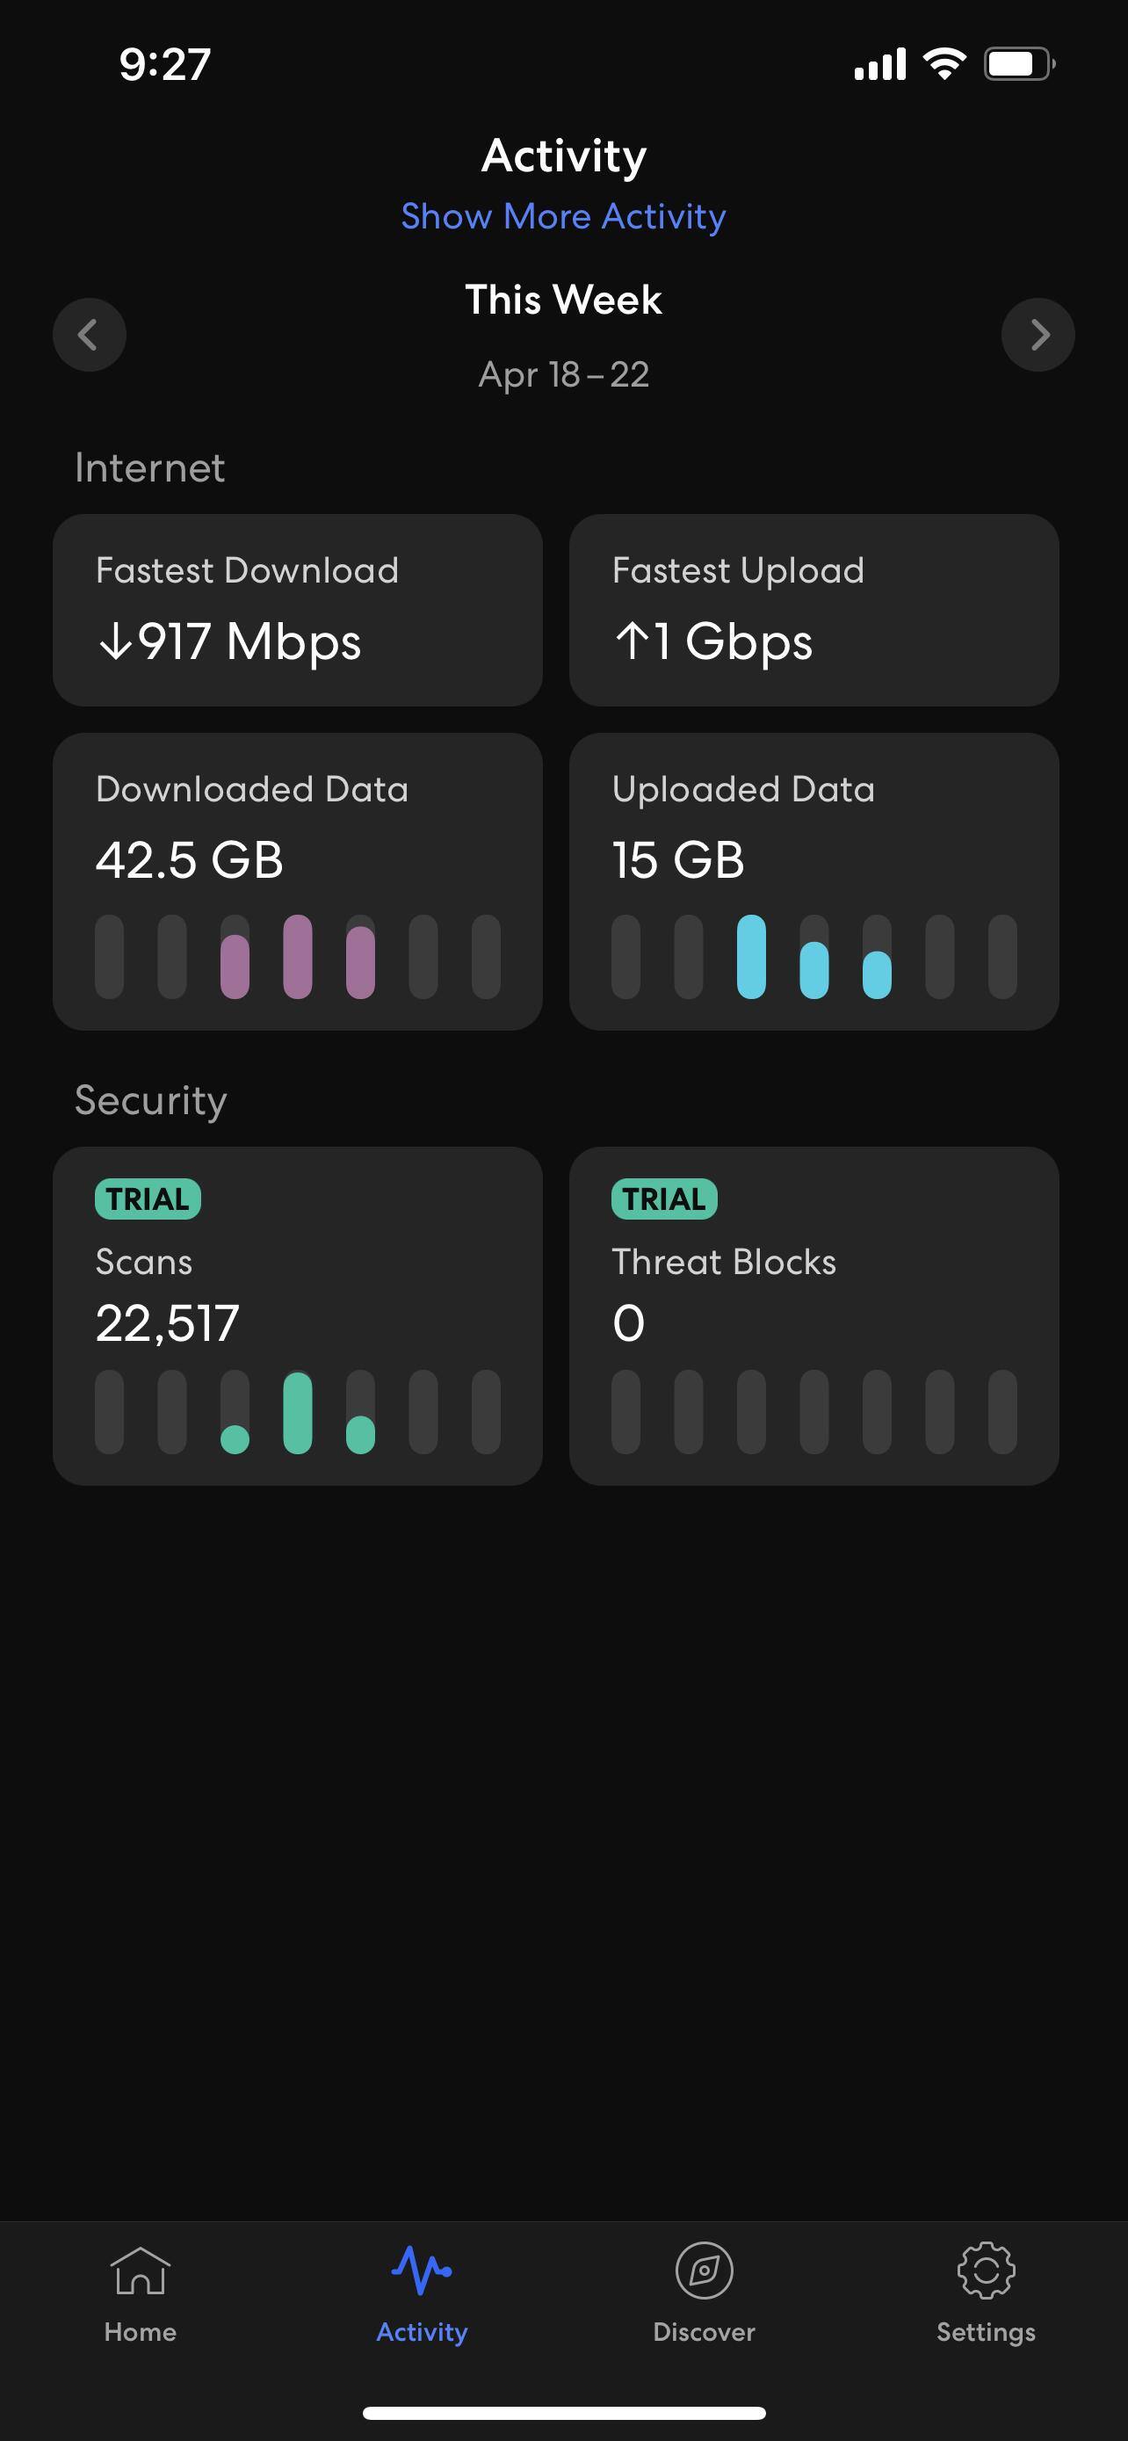Tap the Activity pulse icon
Image resolution: width=1128 pixels, height=2441 pixels.
(422, 2271)
